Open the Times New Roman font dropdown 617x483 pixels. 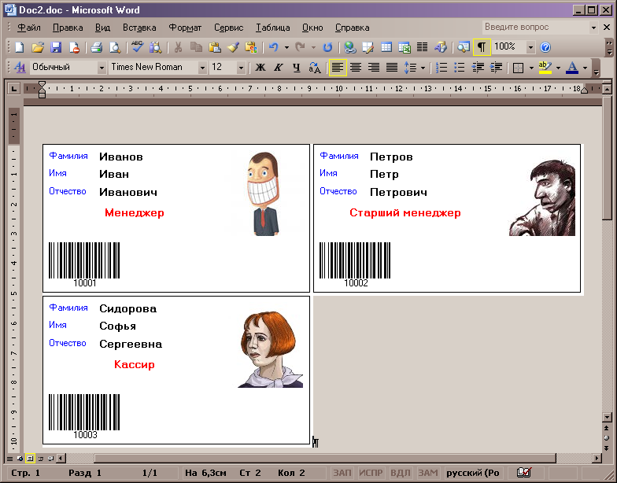[x=202, y=68]
